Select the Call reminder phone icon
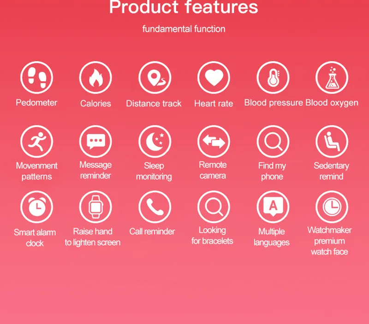Screen dimensions: 369x324 click(x=155, y=207)
